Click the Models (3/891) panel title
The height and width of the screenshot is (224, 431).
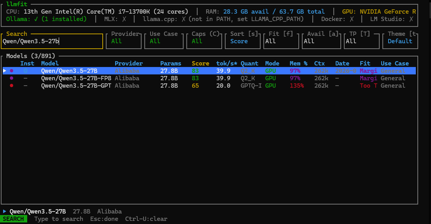tap(30, 56)
